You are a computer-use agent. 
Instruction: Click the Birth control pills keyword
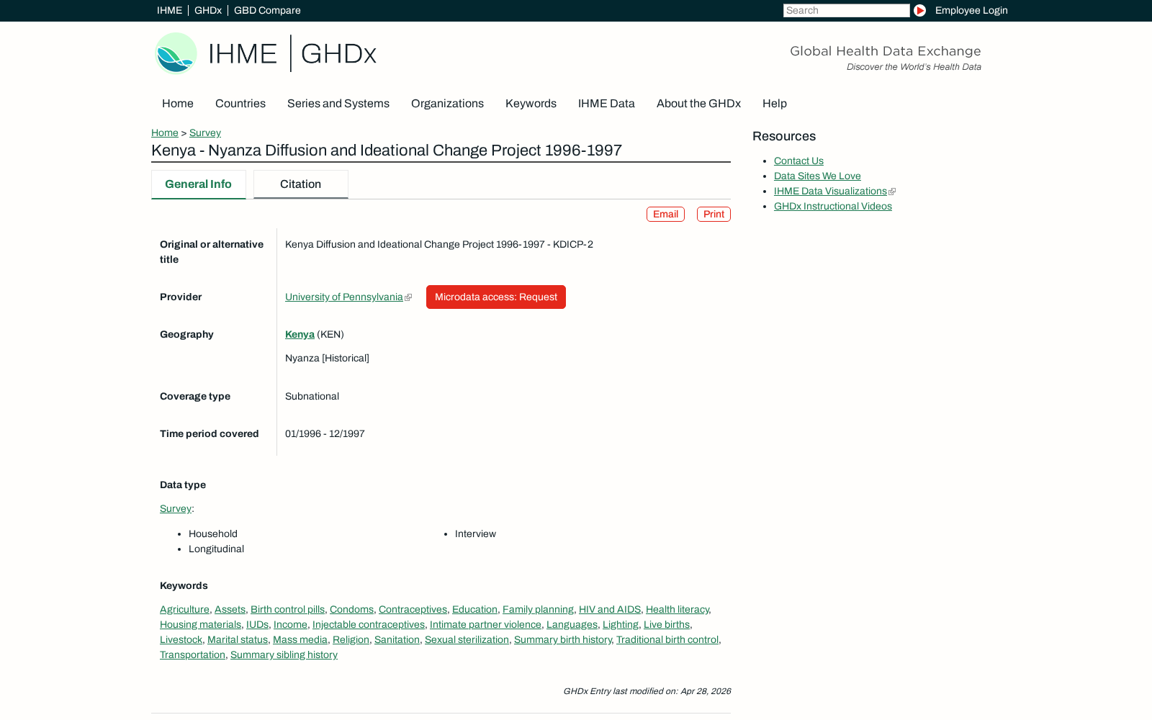287,609
